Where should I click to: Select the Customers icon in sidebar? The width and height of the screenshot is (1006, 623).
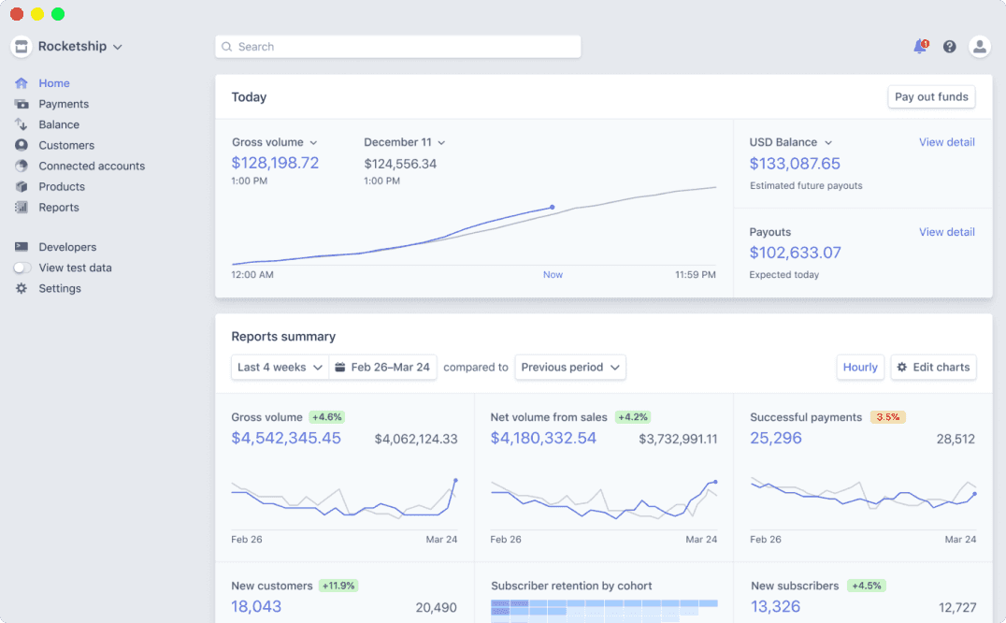[x=22, y=145]
